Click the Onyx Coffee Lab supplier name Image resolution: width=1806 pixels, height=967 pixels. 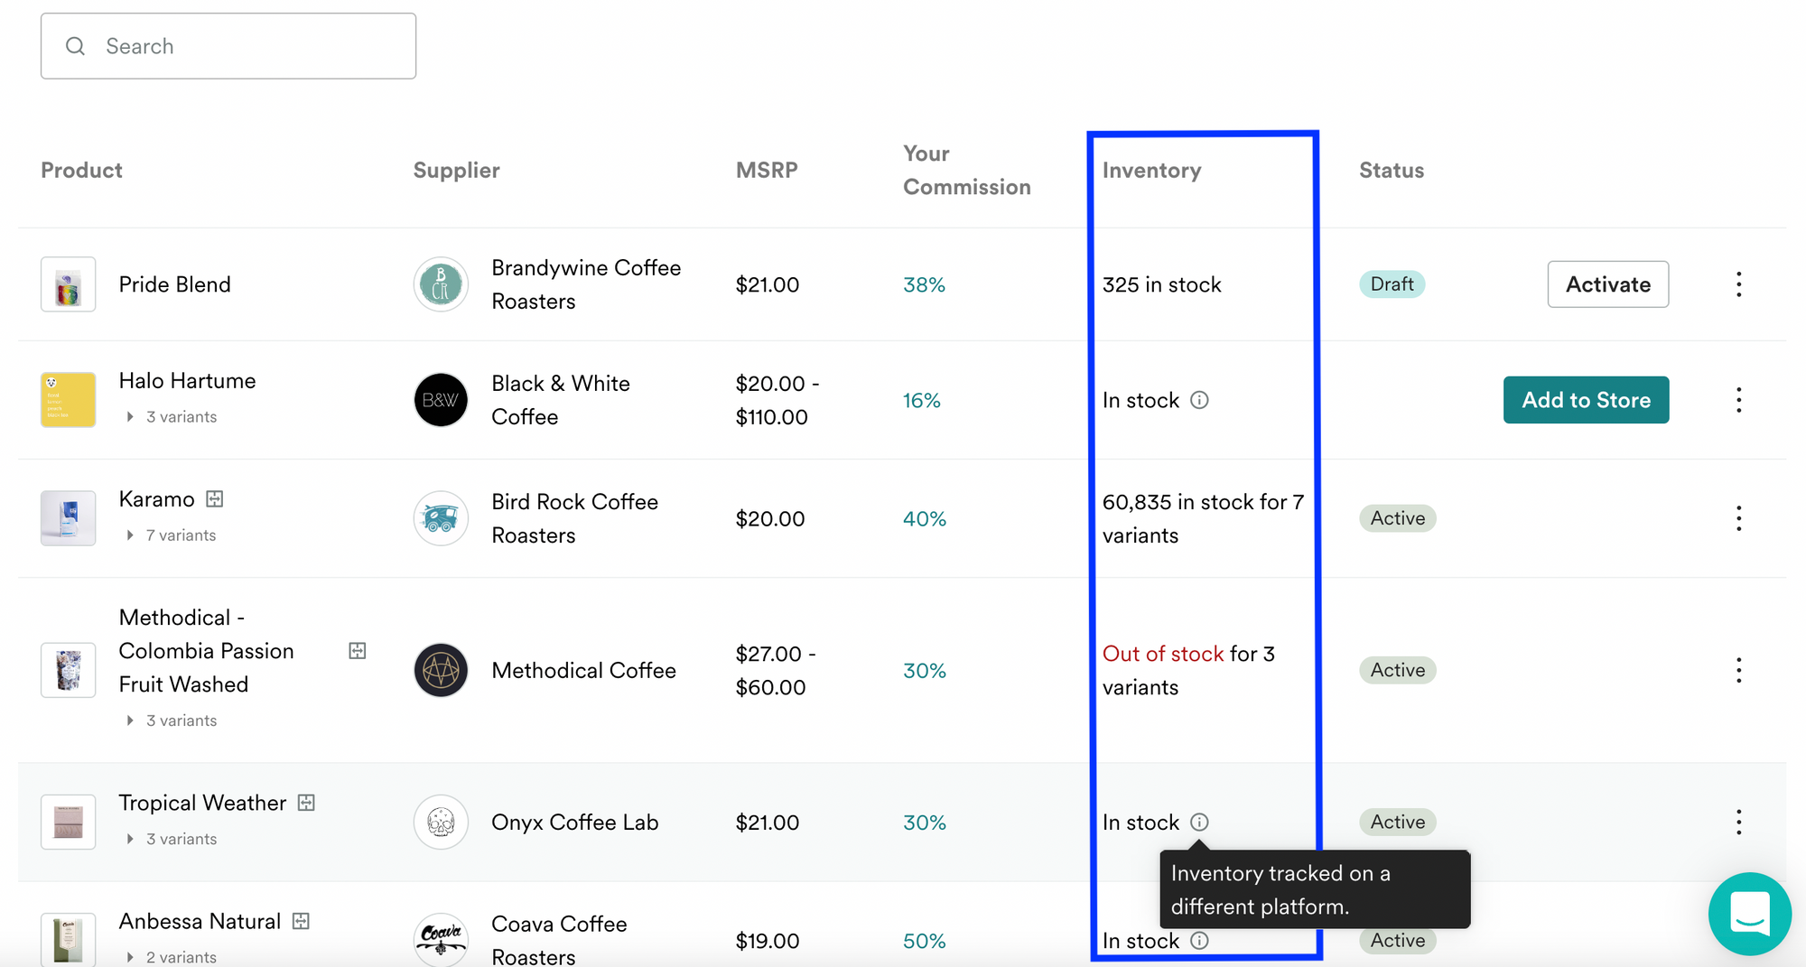coord(574,823)
